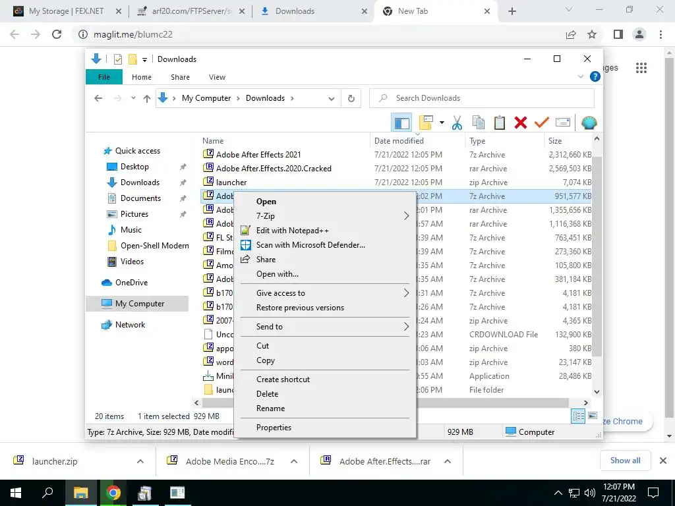Switch to the My Storage FEX.NET tab
The image size is (675, 506).
[67, 11]
